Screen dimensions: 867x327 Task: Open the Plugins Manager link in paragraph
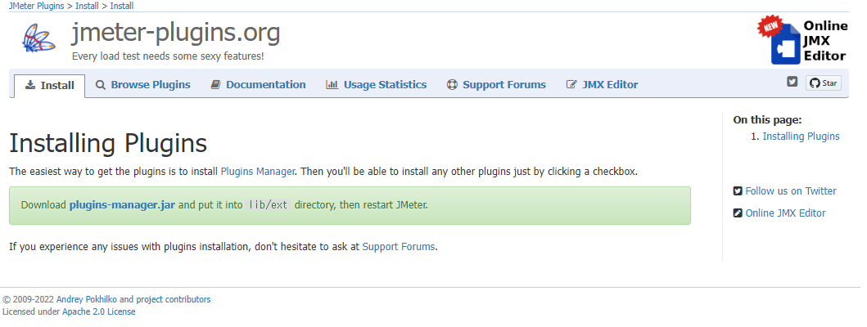[257, 171]
